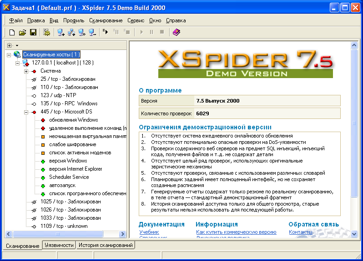
Task: Click the open circle icon of 123 / udp
Action: point(34,96)
